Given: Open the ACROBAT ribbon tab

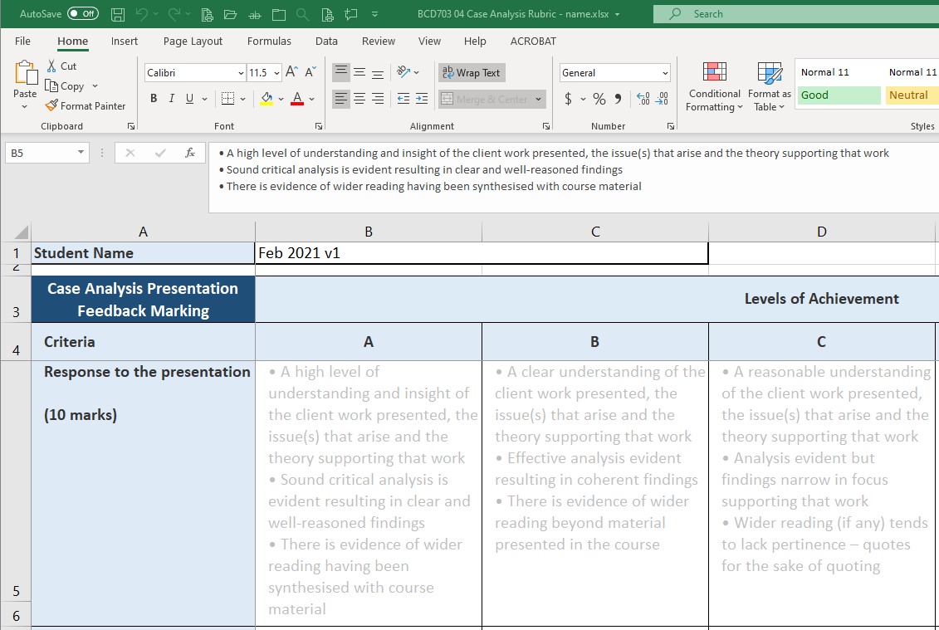Looking at the screenshot, I should (532, 41).
